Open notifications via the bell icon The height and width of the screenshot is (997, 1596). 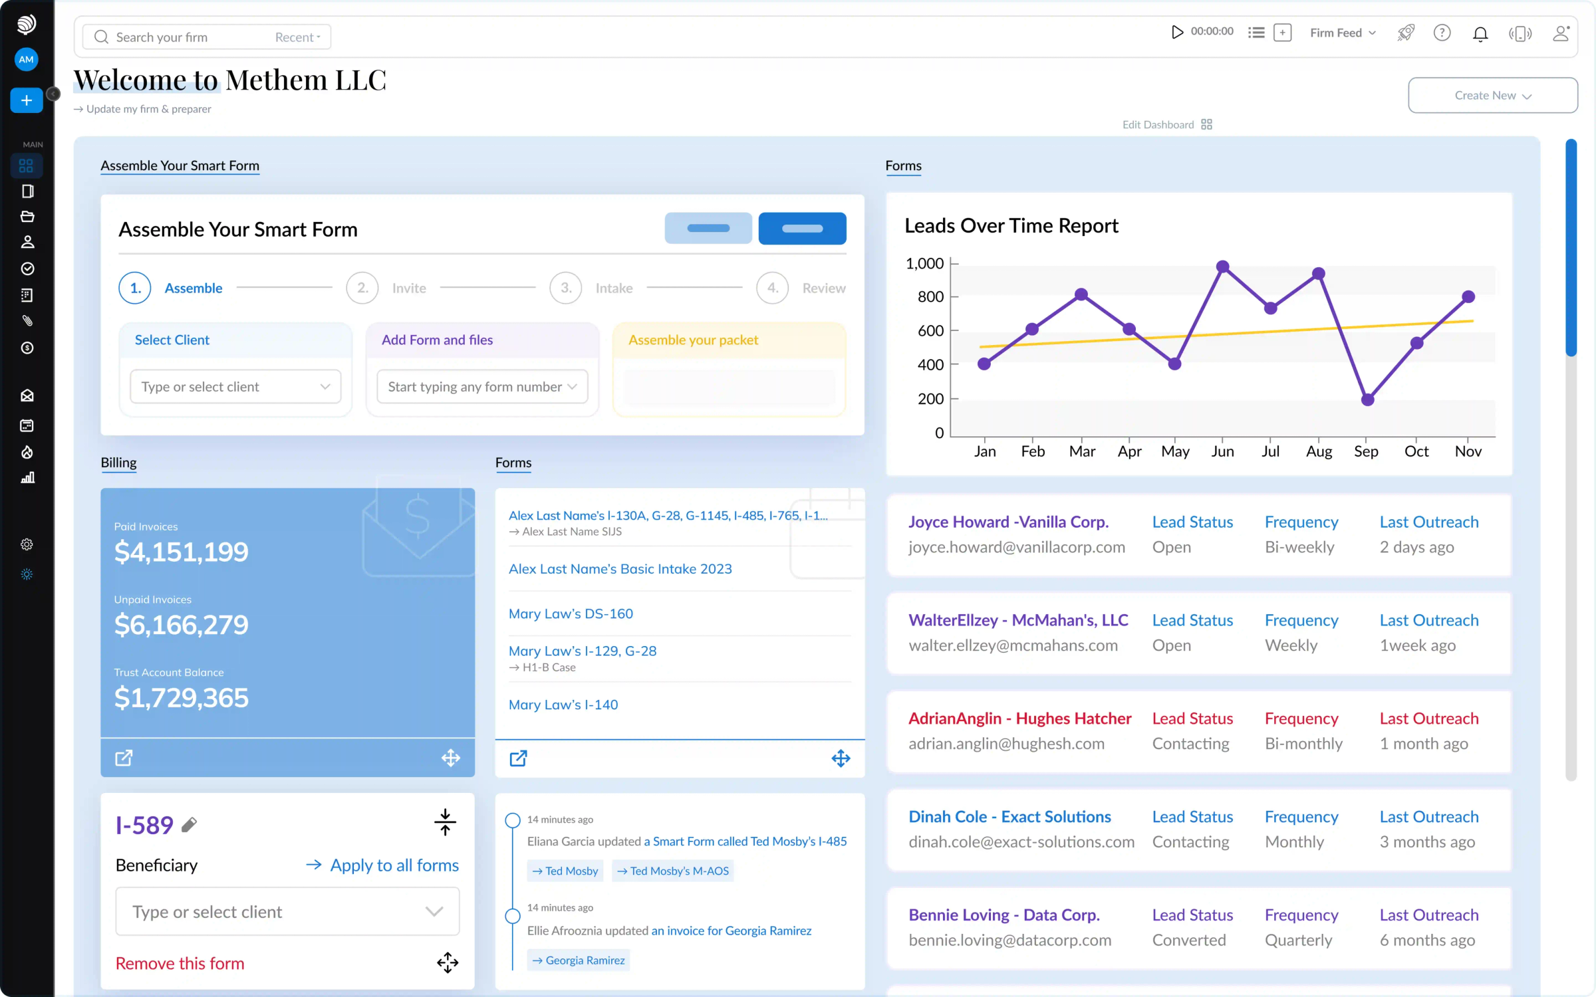[1481, 34]
